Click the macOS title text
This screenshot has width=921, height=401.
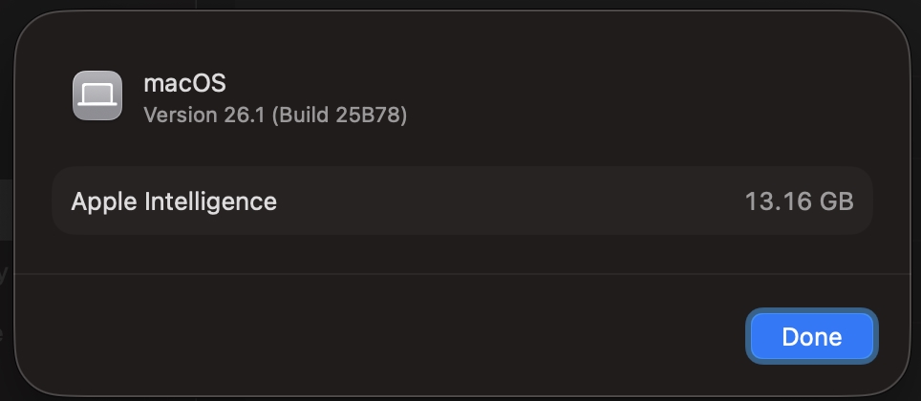coord(184,83)
